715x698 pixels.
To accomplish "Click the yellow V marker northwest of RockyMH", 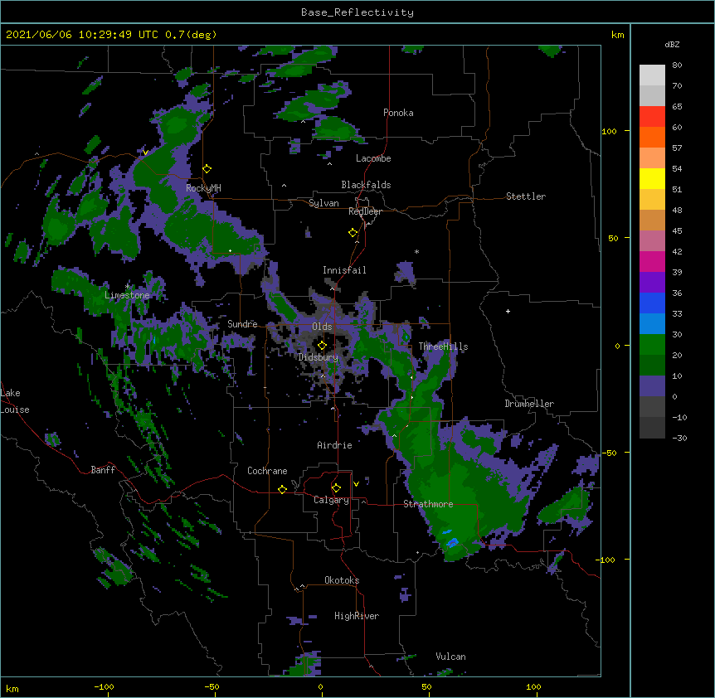I will tap(145, 153).
